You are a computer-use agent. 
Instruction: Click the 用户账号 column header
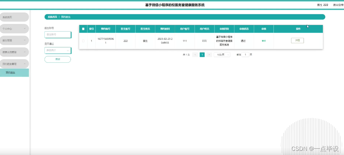click(x=185, y=29)
